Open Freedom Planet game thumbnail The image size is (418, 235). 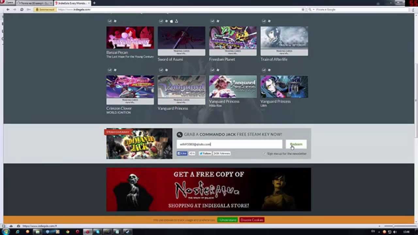[x=233, y=38]
